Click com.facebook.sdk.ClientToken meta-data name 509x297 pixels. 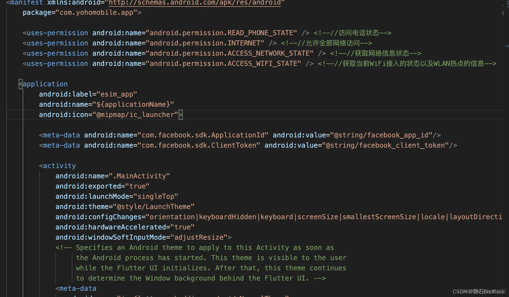coord(199,145)
